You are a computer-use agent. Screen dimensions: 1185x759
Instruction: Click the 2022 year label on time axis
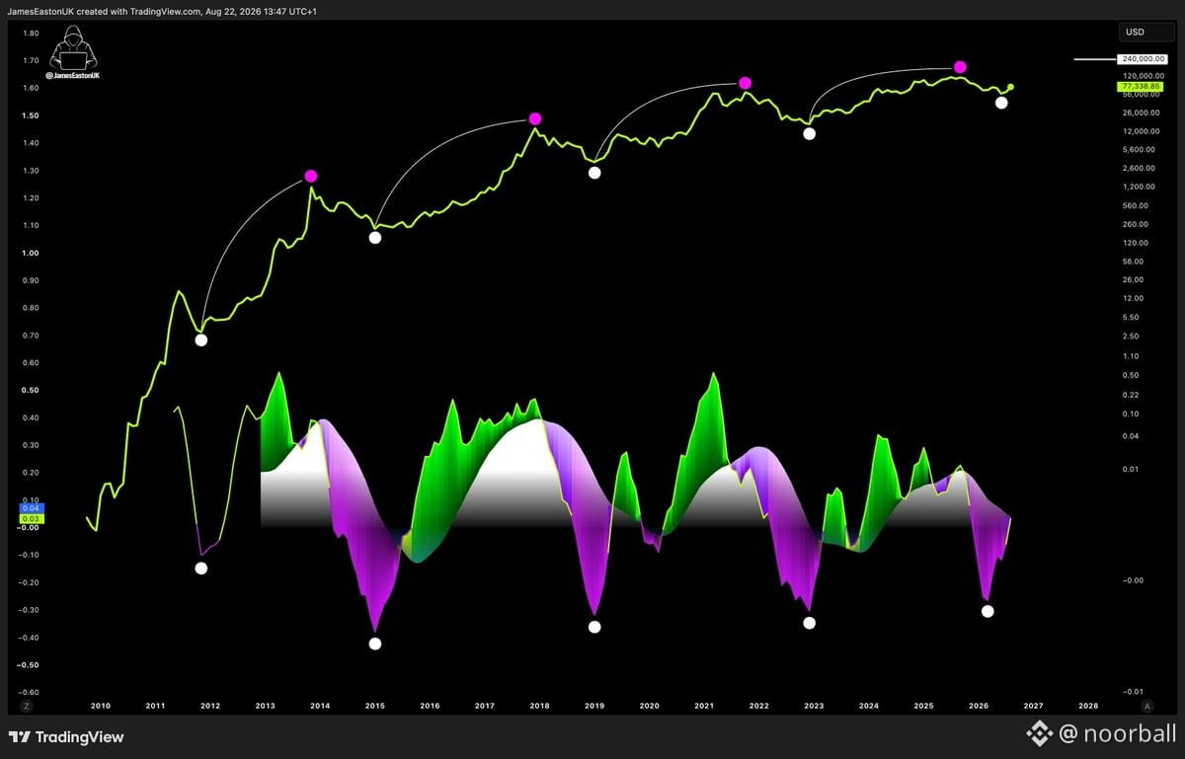click(x=758, y=706)
